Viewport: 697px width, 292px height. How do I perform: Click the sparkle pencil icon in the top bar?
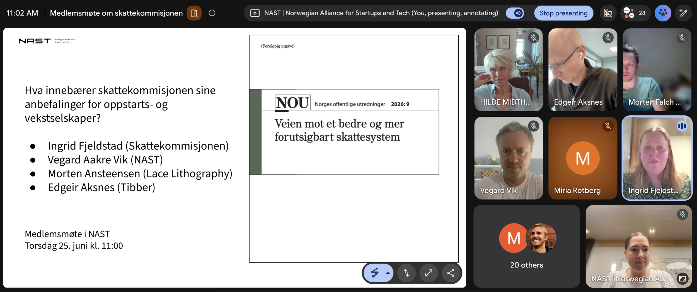pos(683,13)
